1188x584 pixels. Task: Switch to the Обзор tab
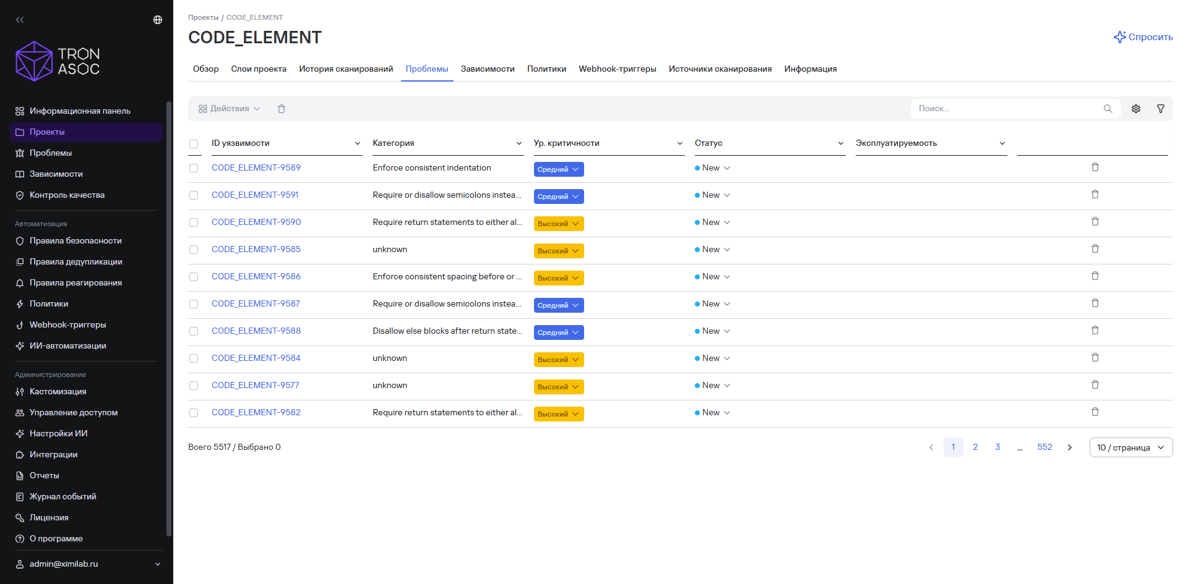[206, 69]
